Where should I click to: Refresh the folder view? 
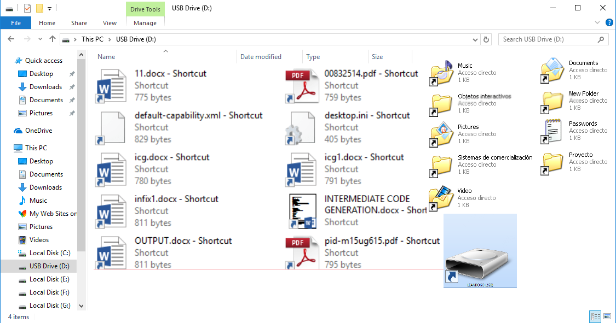click(x=487, y=39)
